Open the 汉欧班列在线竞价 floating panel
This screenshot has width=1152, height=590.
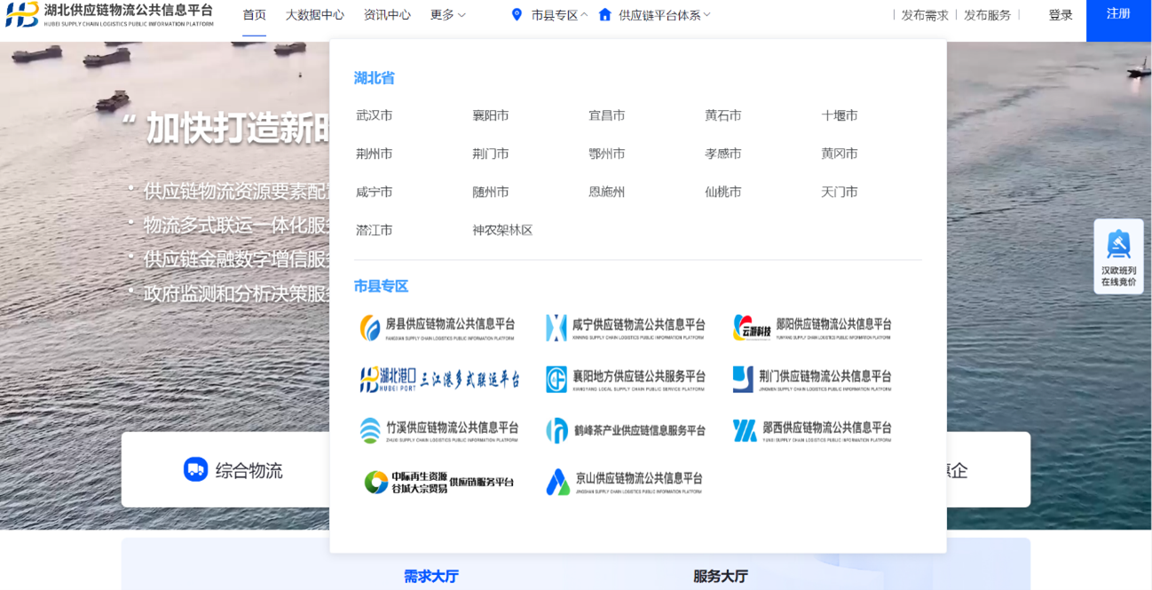click(x=1118, y=256)
